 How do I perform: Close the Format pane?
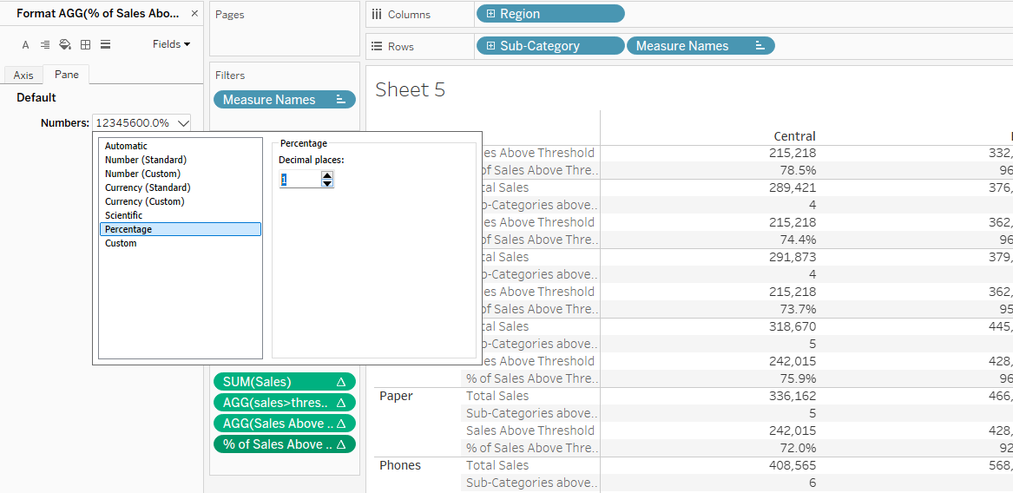click(x=194, y=14)
